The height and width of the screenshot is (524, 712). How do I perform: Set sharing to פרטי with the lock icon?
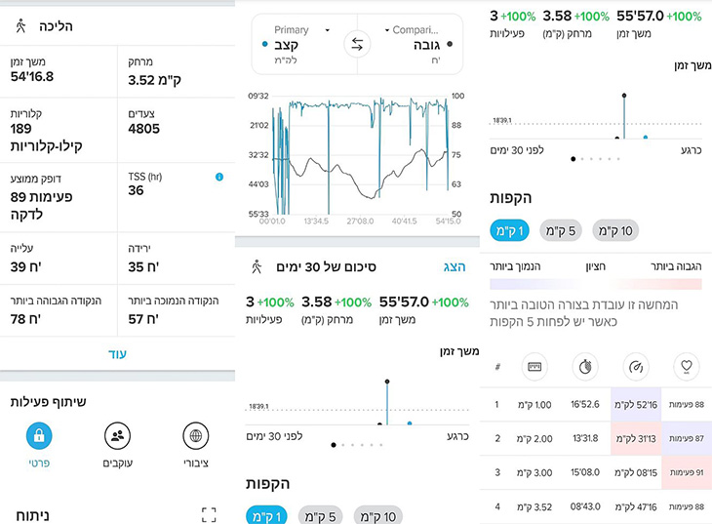[x=39, y=435]
